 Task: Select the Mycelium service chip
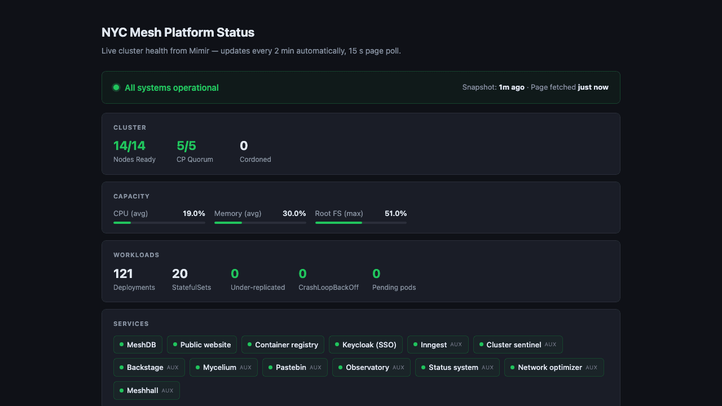pos(223,367)
